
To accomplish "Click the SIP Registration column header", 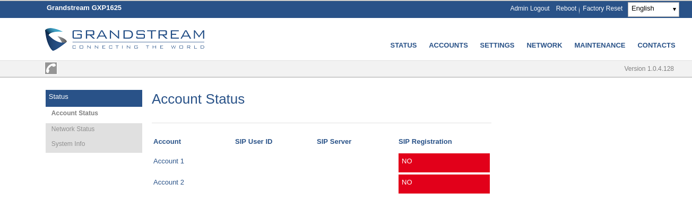I will (425, 142).
